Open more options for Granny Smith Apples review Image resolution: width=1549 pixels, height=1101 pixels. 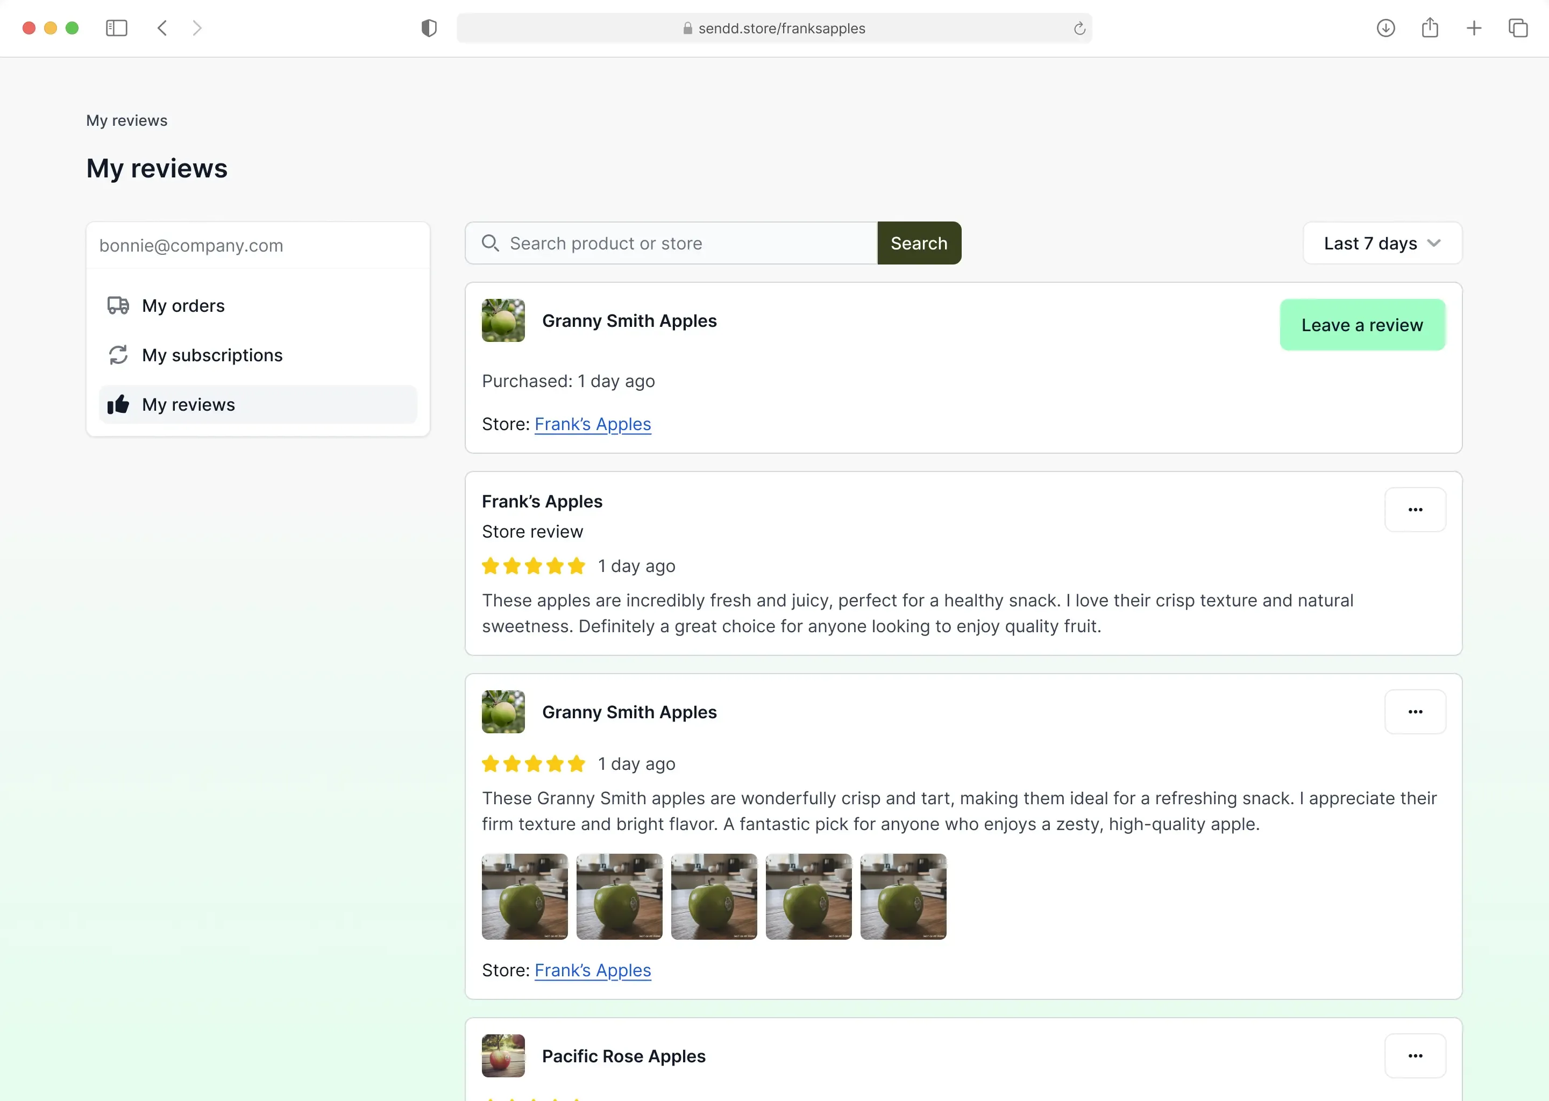coord(1415,711)
